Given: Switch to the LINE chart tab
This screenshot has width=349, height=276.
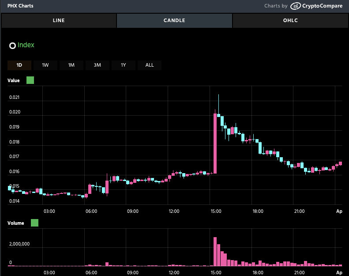Looking at the screenshot, I should [59, 20].
